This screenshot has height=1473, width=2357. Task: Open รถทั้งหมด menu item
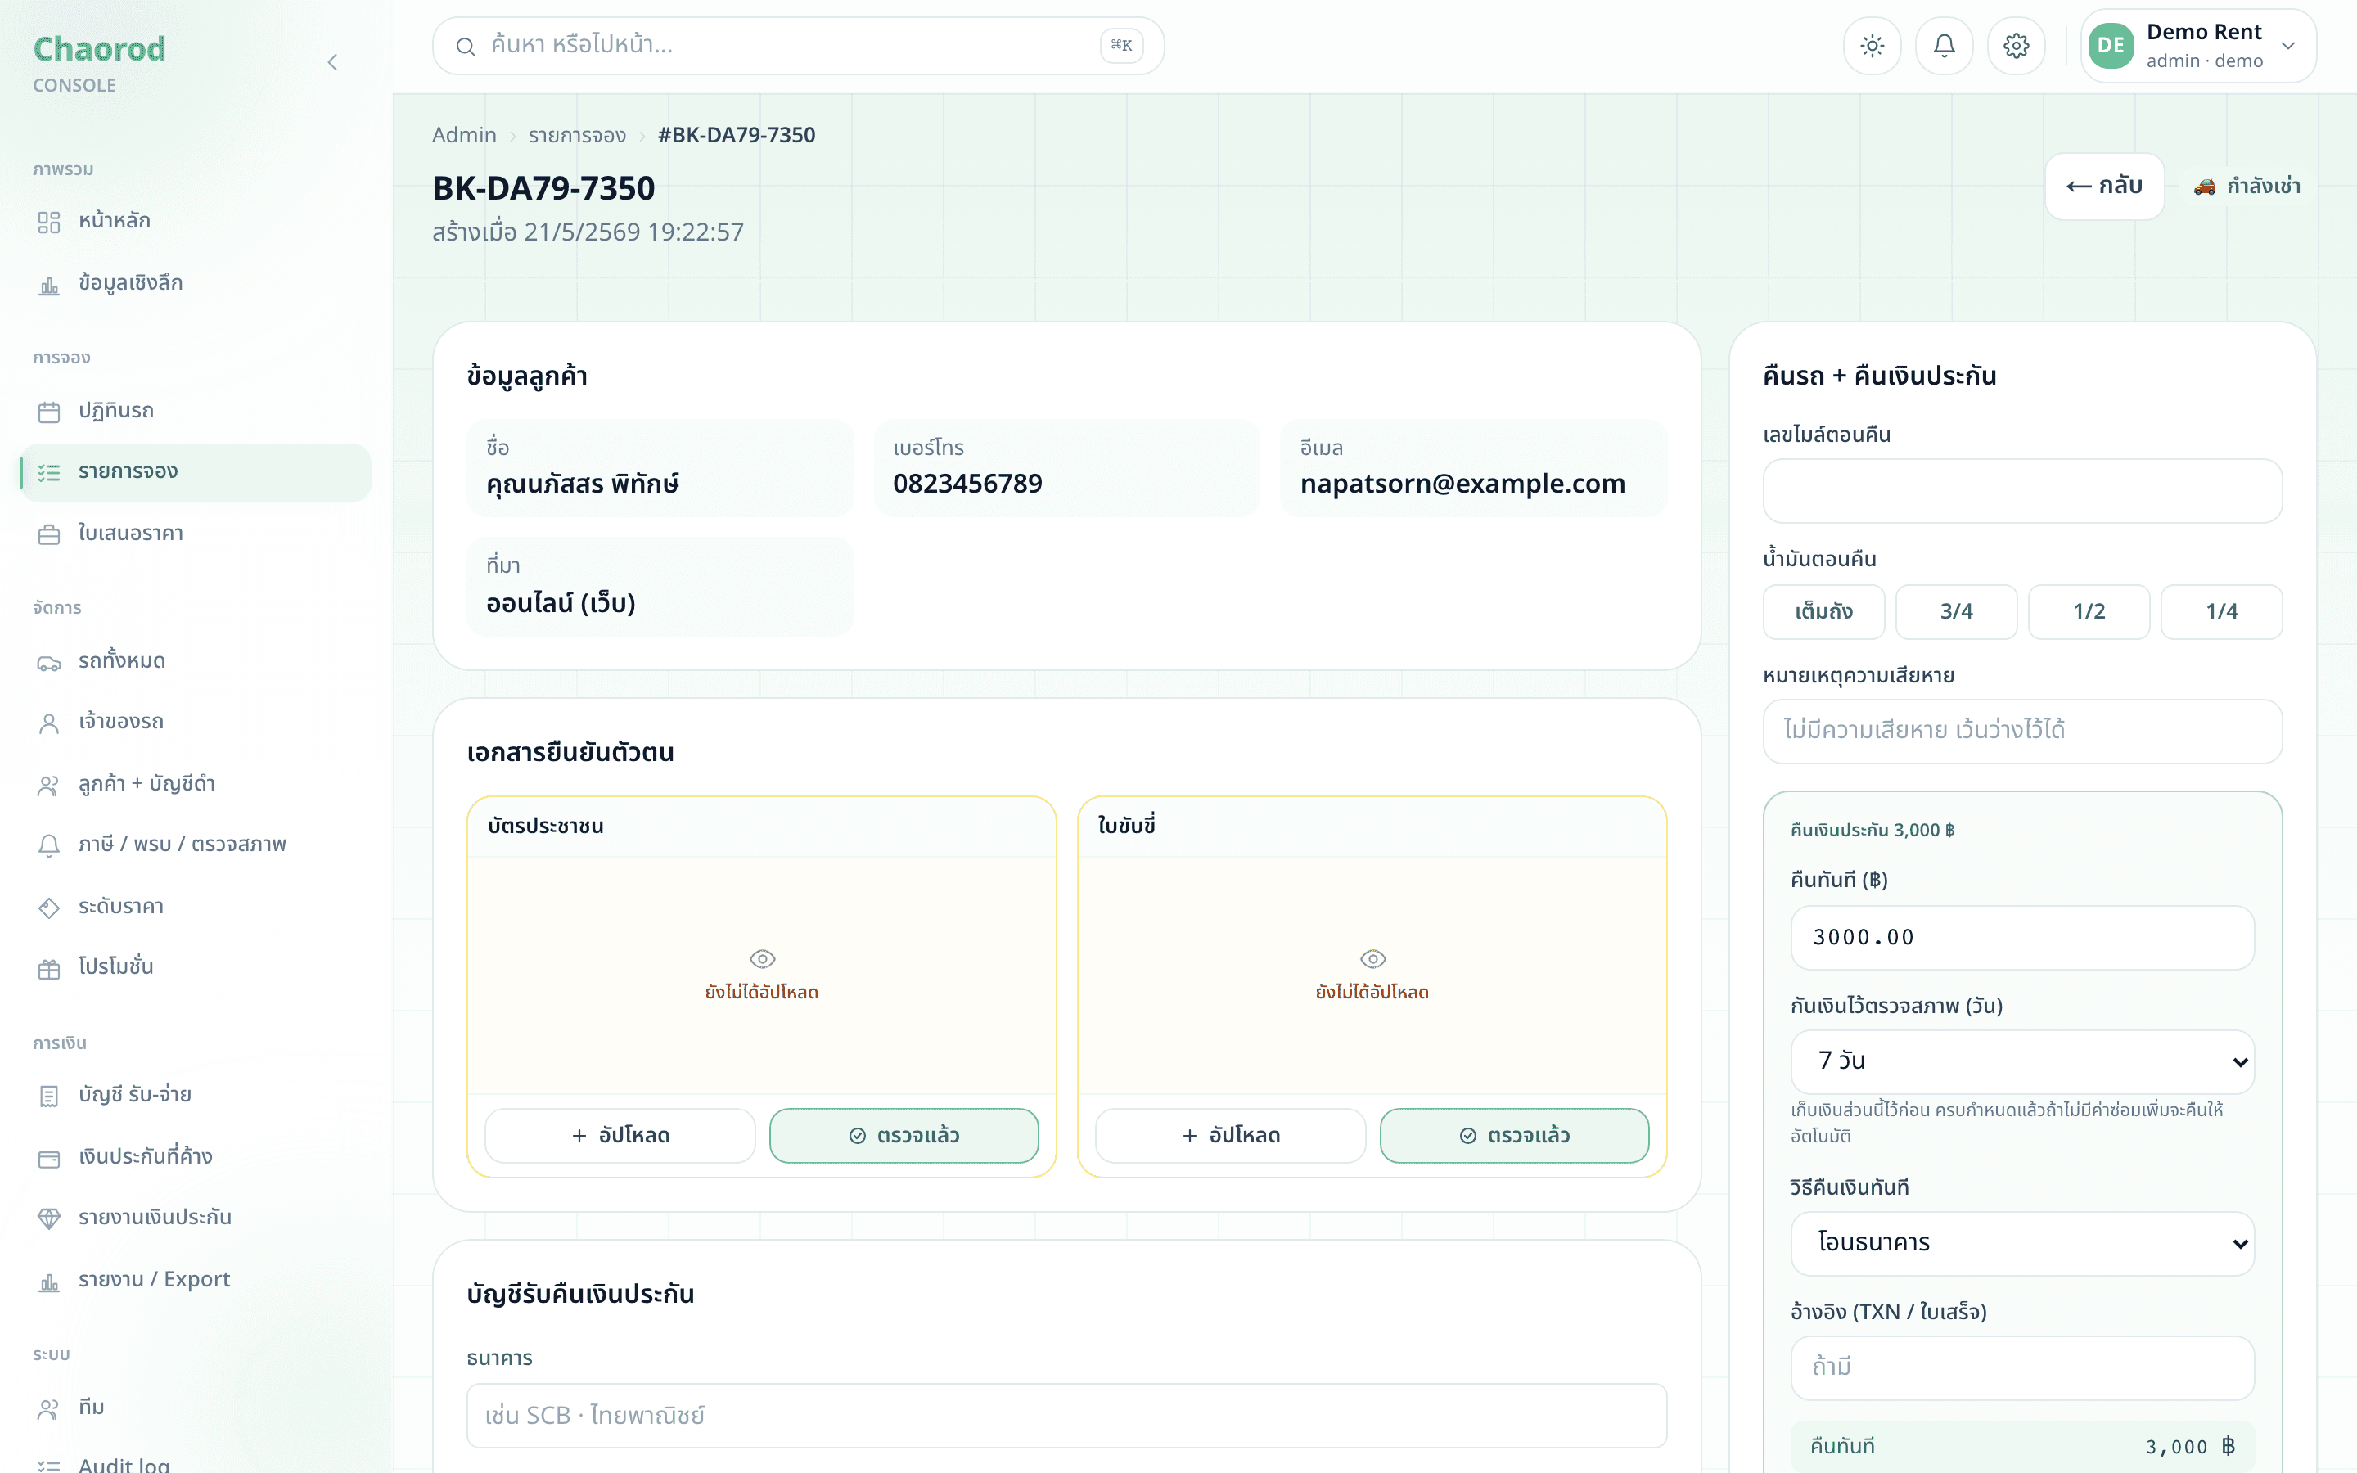coord(195,663)
